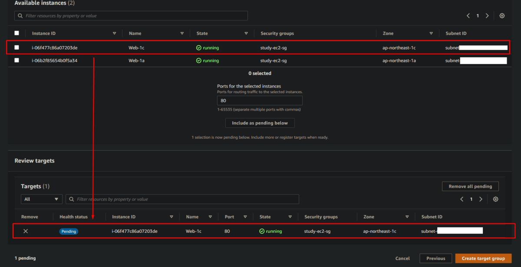521x267 pixels.
Task: Sort Available instances by State column
Action: tap(246, 33)
